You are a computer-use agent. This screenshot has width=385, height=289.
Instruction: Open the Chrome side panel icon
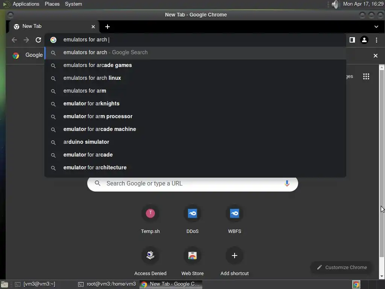[352, 40]
